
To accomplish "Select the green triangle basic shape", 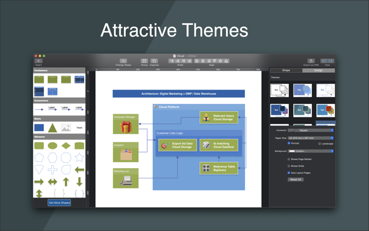I will point(52,128).
